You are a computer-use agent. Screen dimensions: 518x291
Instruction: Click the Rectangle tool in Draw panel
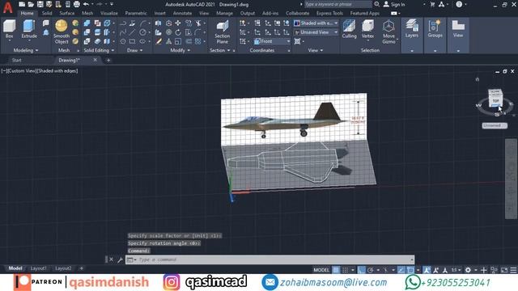(132, 41)
